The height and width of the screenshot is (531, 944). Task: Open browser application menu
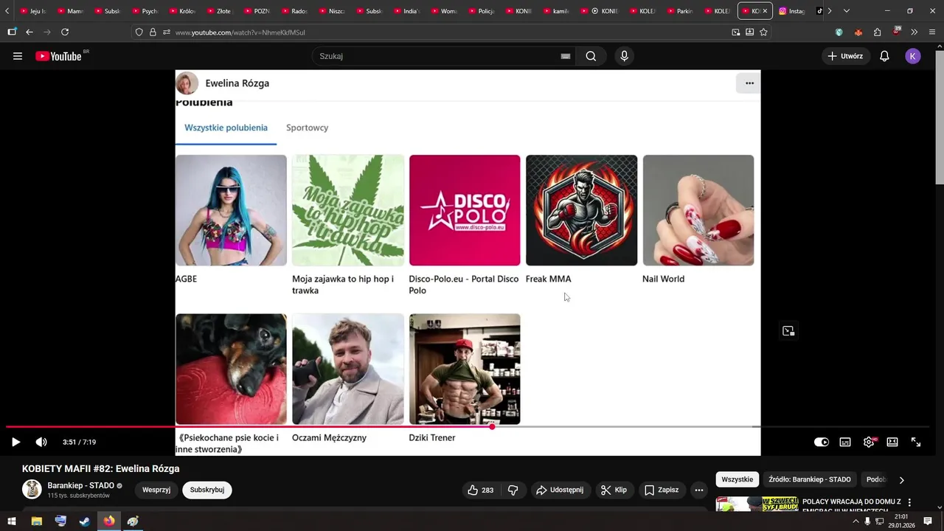[932, 32]
